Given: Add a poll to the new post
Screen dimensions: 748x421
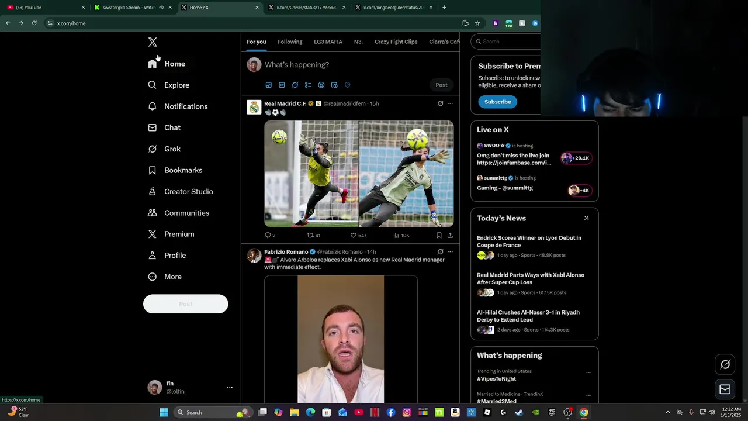Looking at the screenshot, I should click(x=308, y=85).
